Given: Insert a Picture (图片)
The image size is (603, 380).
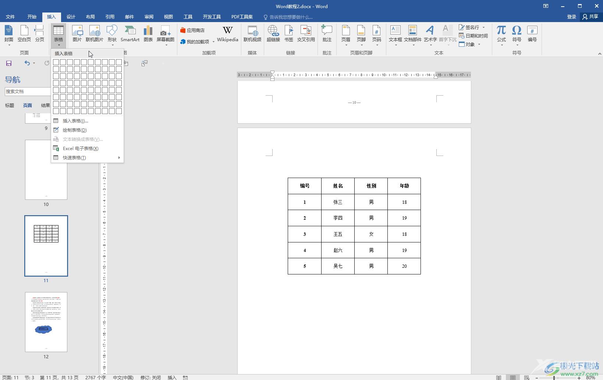Looking at the screenshot, I should [x=77, y=34].
